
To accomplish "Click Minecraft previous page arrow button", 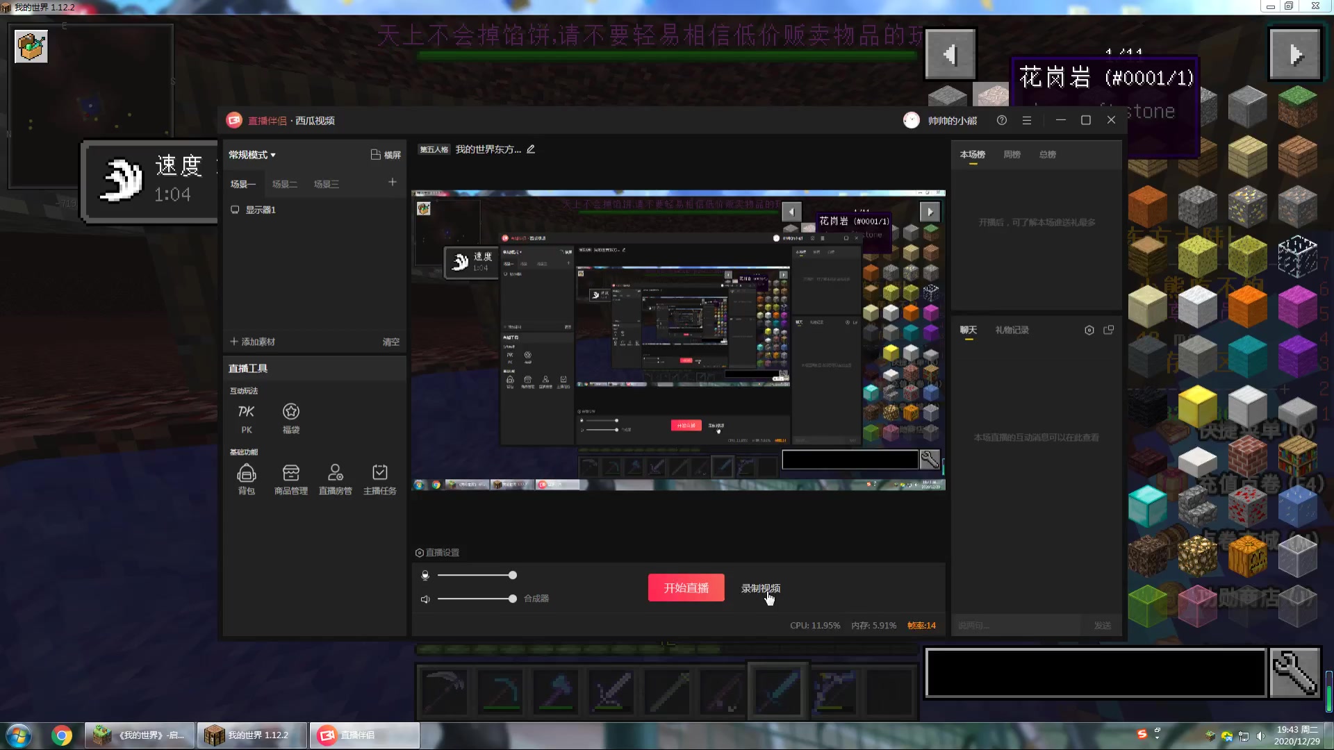I will [x=950, y=54].
